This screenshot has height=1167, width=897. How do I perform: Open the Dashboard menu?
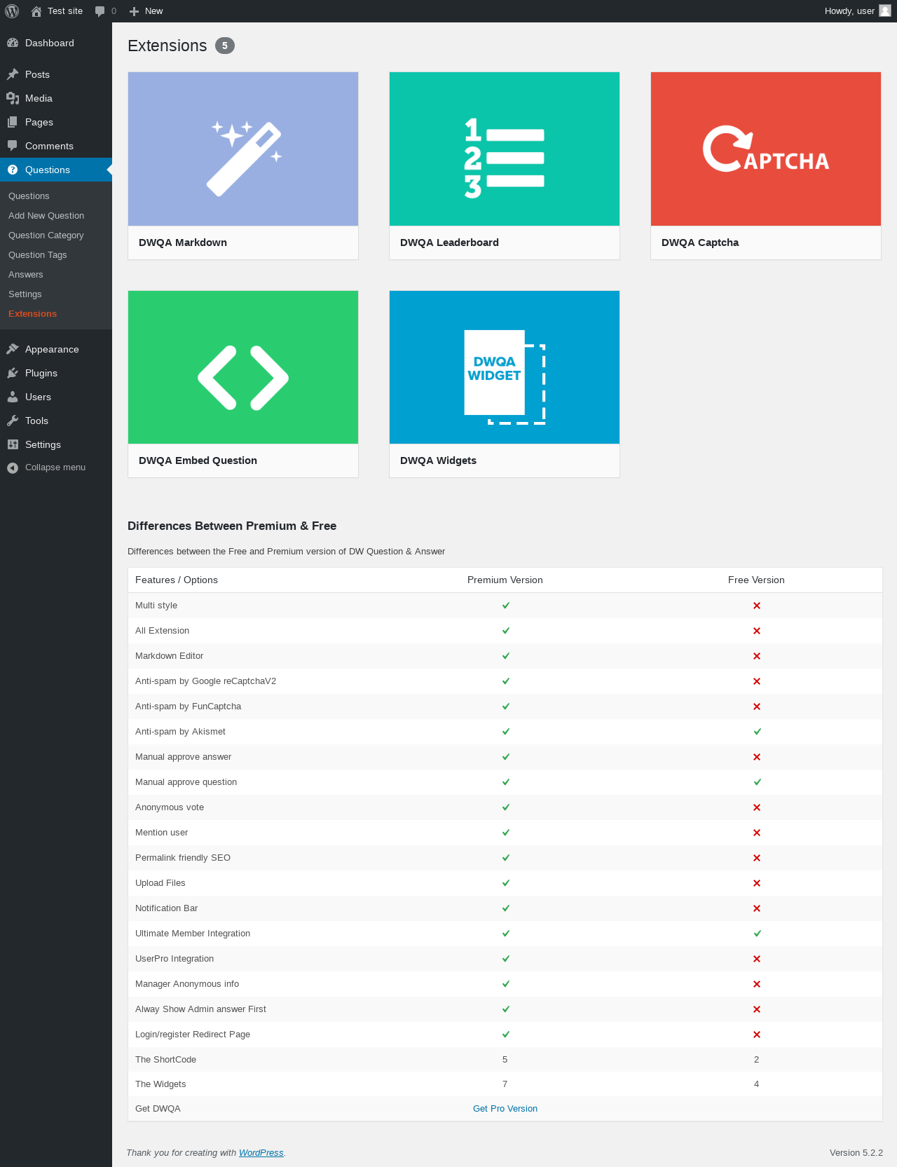point(56,43)
